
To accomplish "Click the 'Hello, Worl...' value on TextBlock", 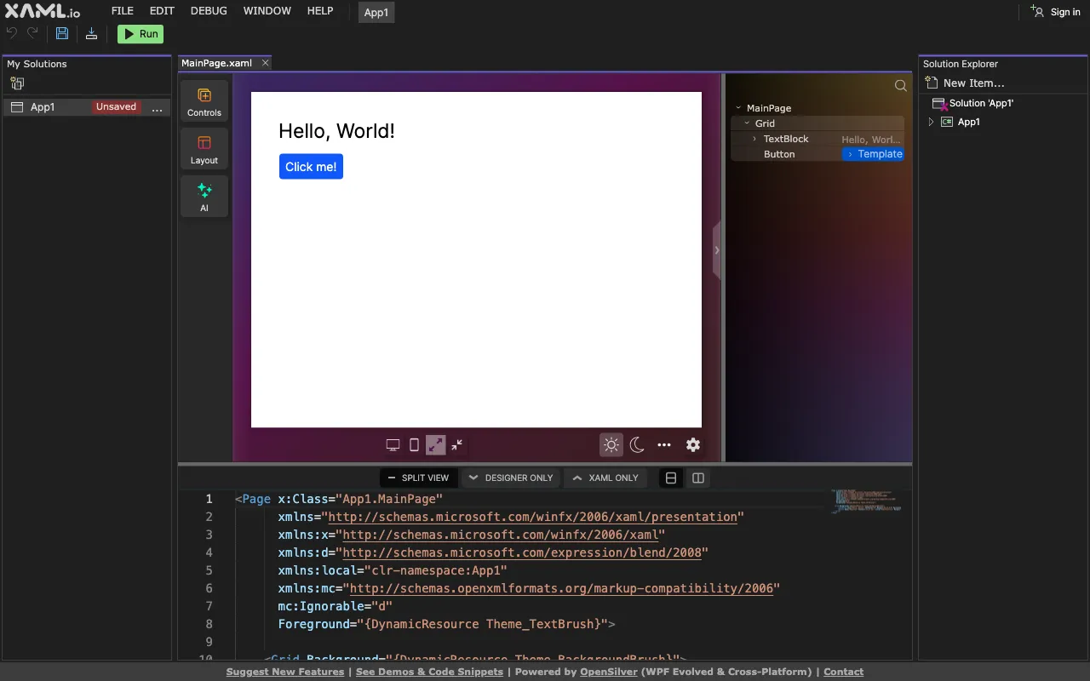I will [x=870, y=140].
